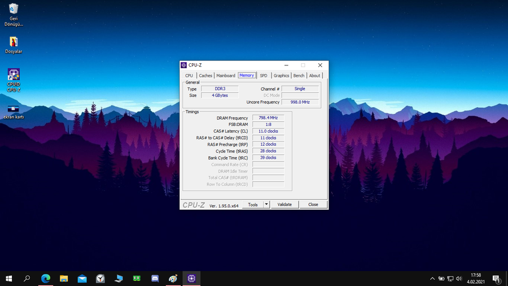Select the ekran kartı desktop icon
Viewport: 508px width, 286px height.
coord(14,112)
